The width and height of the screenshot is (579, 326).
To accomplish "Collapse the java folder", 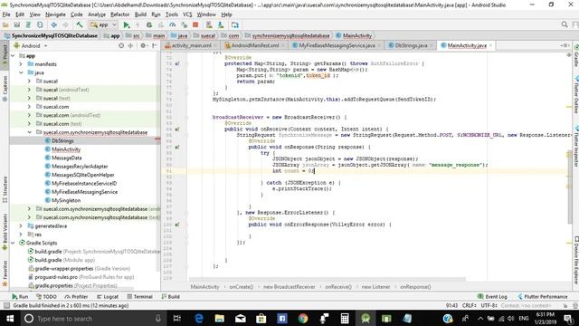I will pos(21,72).
